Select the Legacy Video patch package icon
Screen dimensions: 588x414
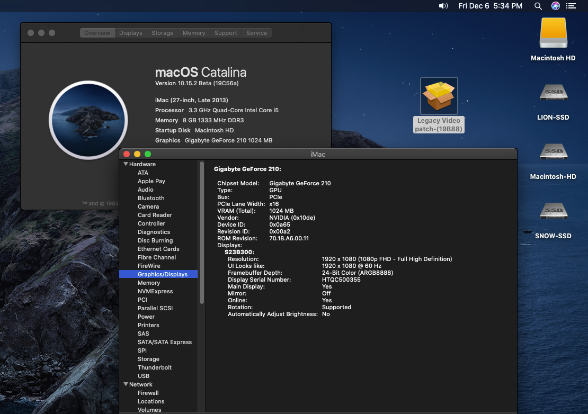coord(439,96)
